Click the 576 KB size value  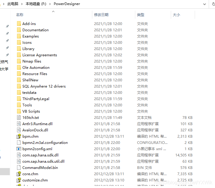186,168
